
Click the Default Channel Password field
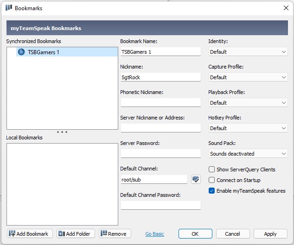(161, 205)
